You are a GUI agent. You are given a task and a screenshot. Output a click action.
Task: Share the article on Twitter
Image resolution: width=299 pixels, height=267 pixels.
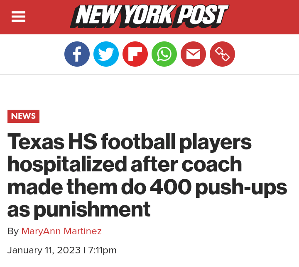(x=106, y=54)
